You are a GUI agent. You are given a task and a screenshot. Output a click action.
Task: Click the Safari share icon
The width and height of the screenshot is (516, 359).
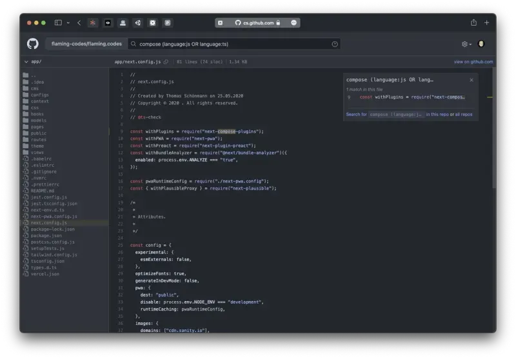(x=473, y=23)
